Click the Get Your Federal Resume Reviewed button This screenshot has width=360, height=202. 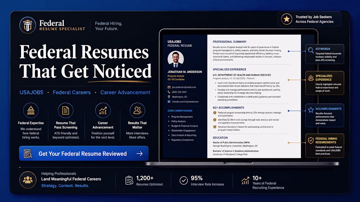coord(84,153)
